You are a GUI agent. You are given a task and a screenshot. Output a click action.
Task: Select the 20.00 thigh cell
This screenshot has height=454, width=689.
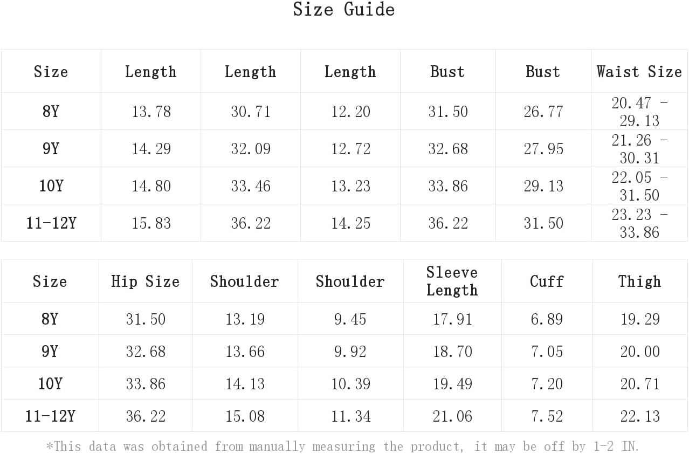pos(640,352)
